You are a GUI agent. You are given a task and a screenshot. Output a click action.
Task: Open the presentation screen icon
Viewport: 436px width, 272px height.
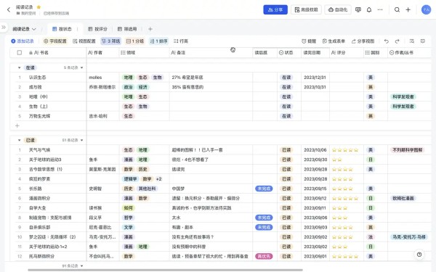point(358,9)
